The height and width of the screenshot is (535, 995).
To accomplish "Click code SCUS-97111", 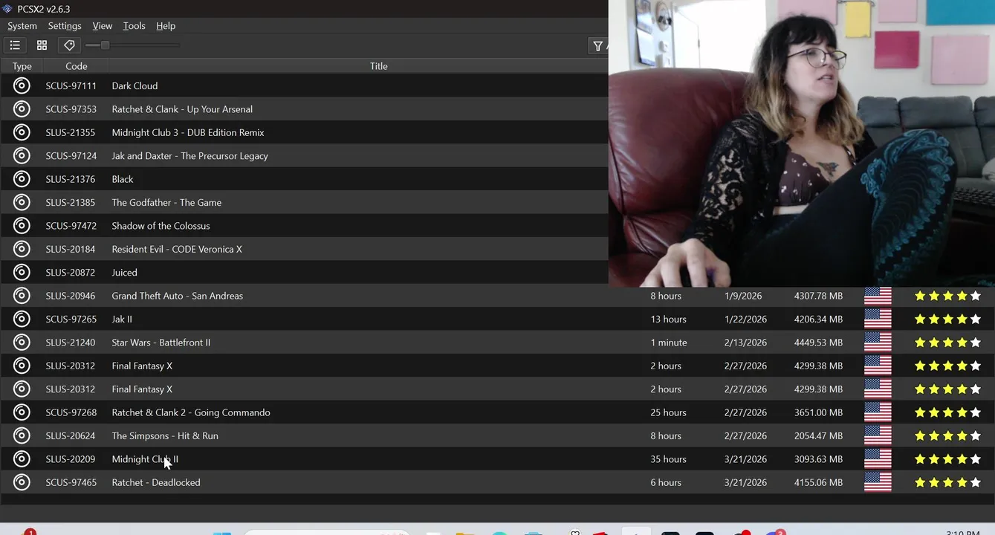I will (71, 86).
